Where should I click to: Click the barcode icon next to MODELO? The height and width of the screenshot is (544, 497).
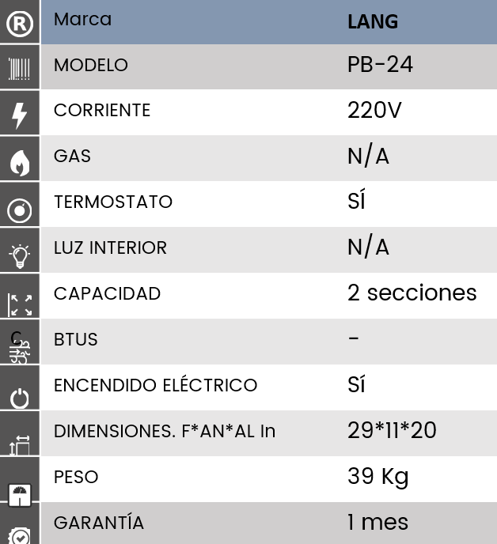click(x=20, y=69)
